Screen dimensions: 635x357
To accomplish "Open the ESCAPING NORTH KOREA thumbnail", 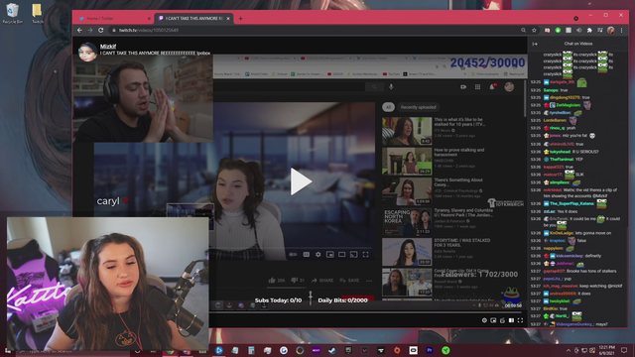I will click(407, 222).
